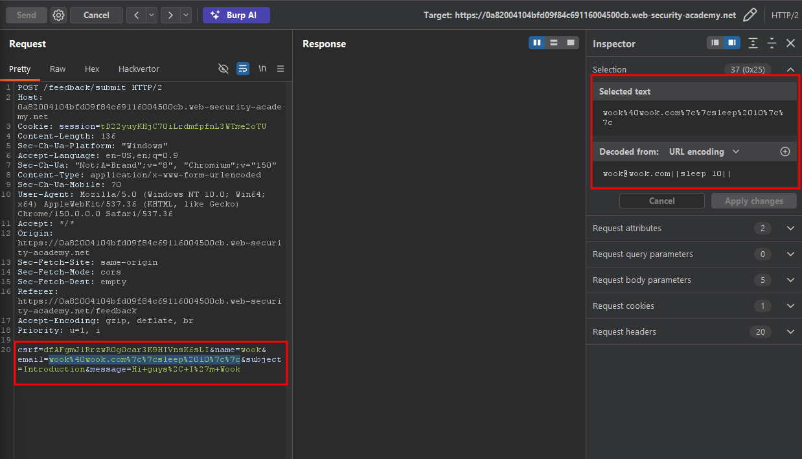Click the Send button
The height and width of the screenshot is (459, 802).
27,15
